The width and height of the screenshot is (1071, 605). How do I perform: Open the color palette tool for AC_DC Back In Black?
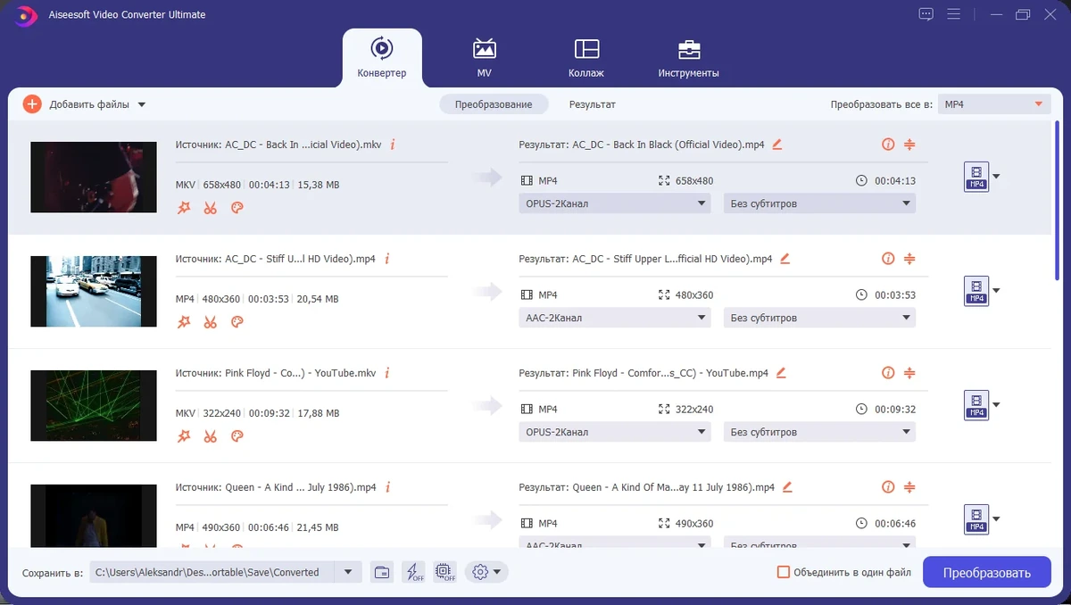[237, 208]
